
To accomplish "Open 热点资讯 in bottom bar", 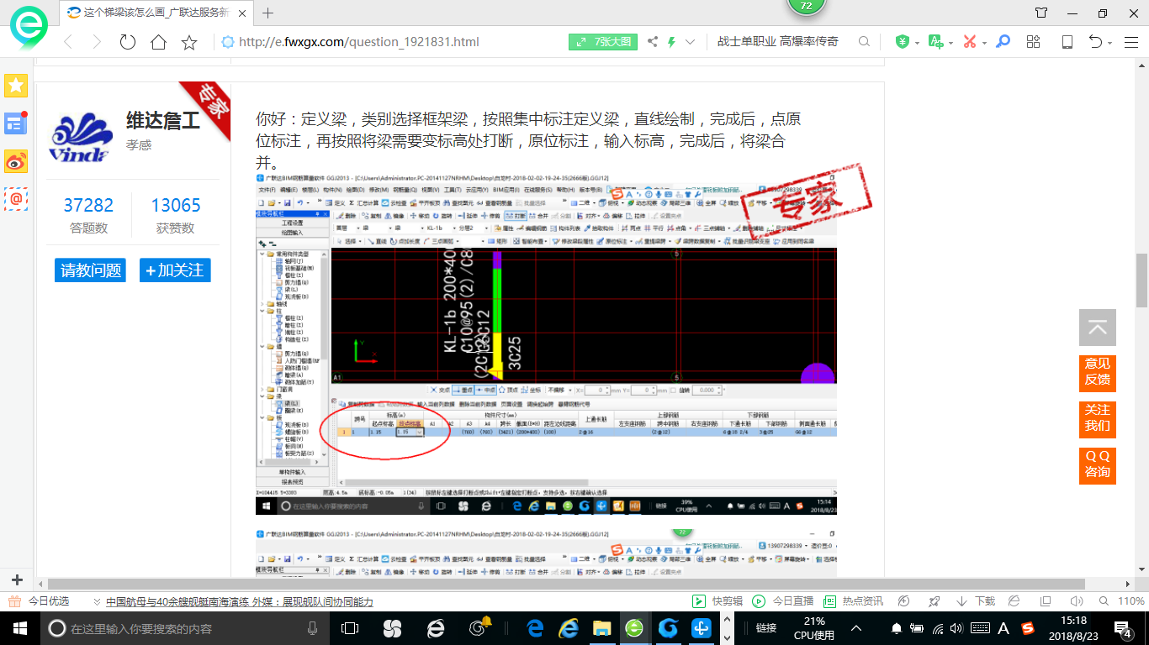I will (854, 601).
